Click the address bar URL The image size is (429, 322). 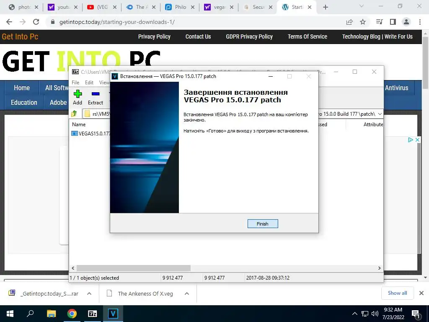click(117, 22)
